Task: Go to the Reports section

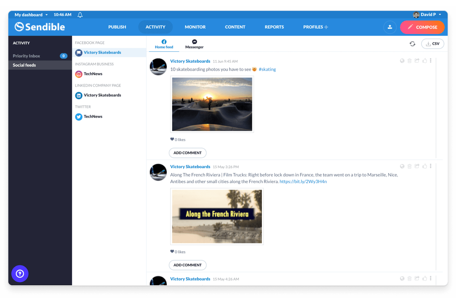Action: point(274,27)
